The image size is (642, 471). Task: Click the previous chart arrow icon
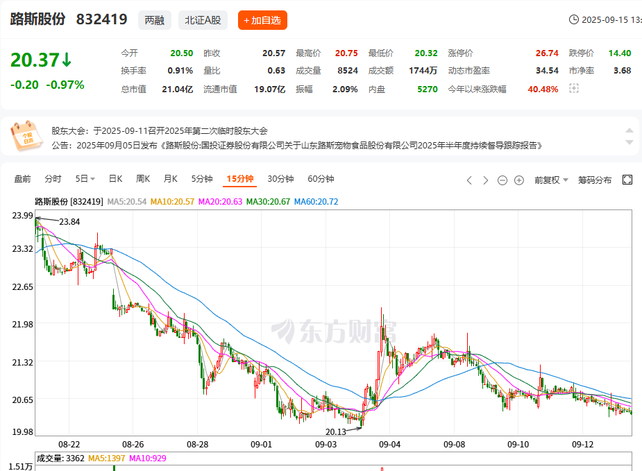click(x=469, y=180)
